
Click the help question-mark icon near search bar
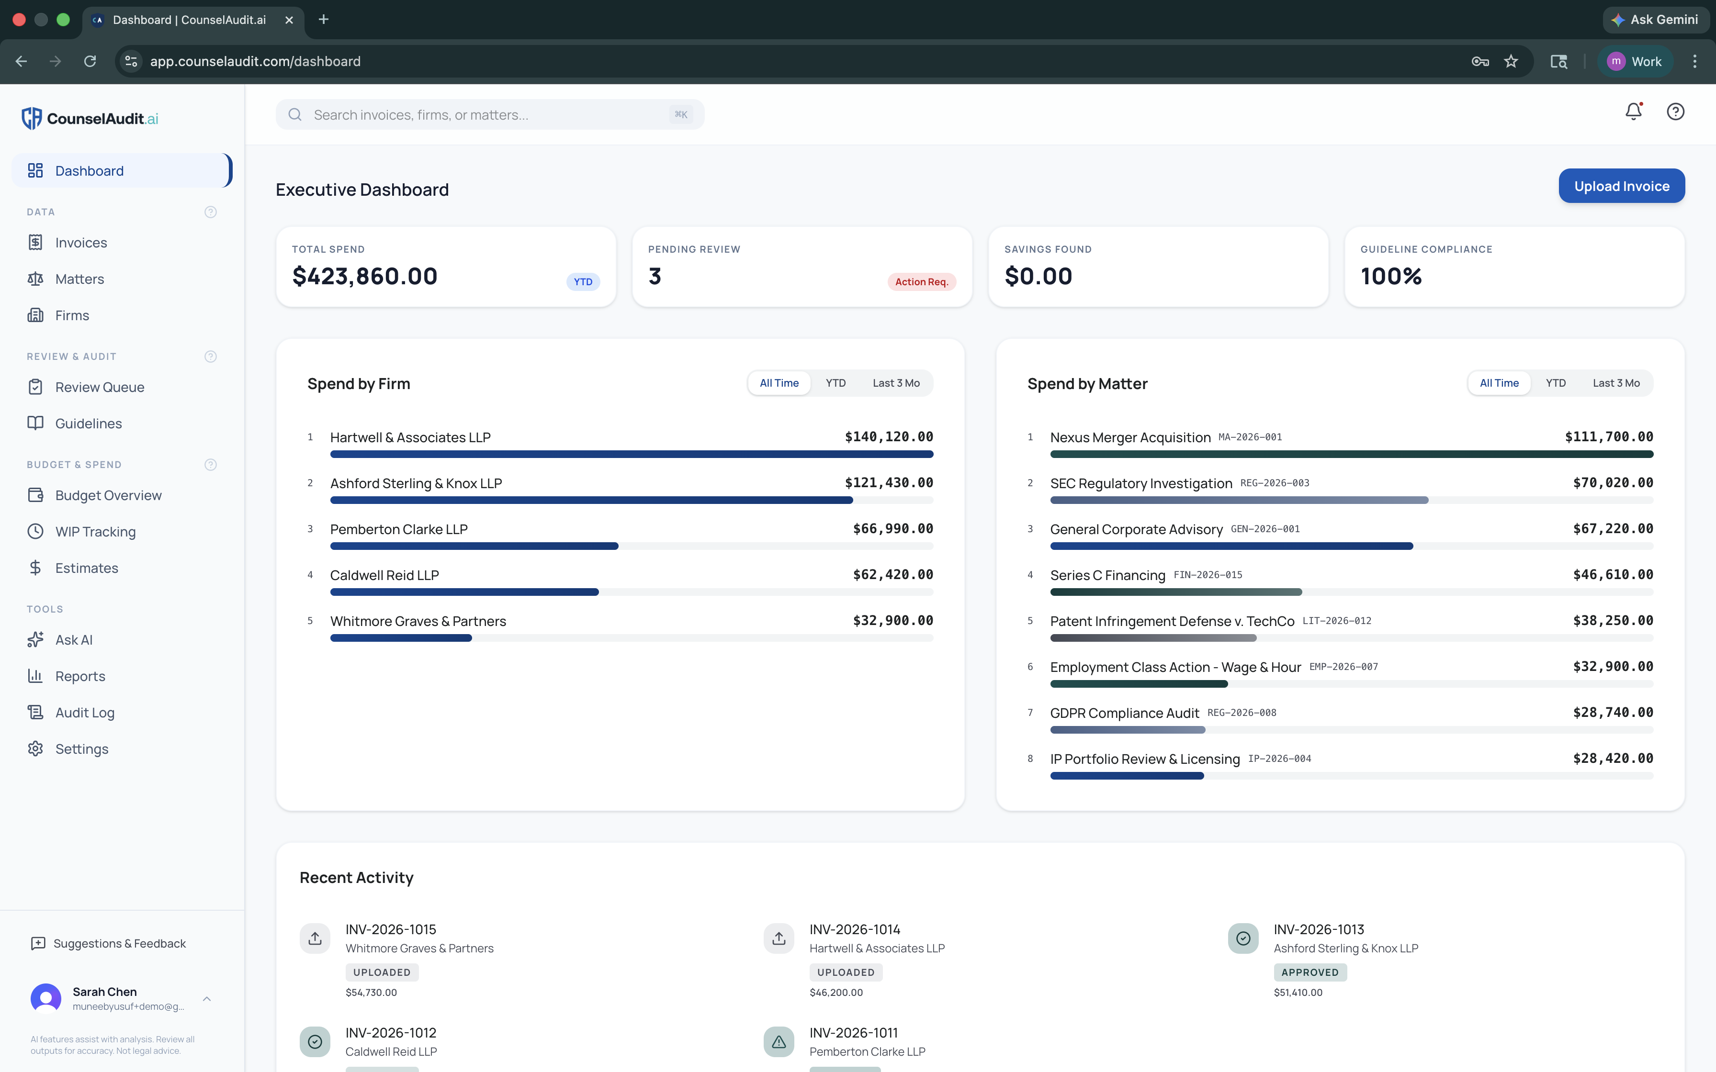point(1676,112)
